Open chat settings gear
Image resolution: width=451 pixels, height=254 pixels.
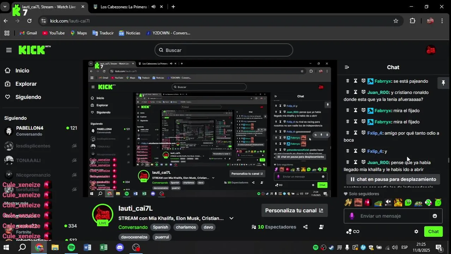coord(416,231)
